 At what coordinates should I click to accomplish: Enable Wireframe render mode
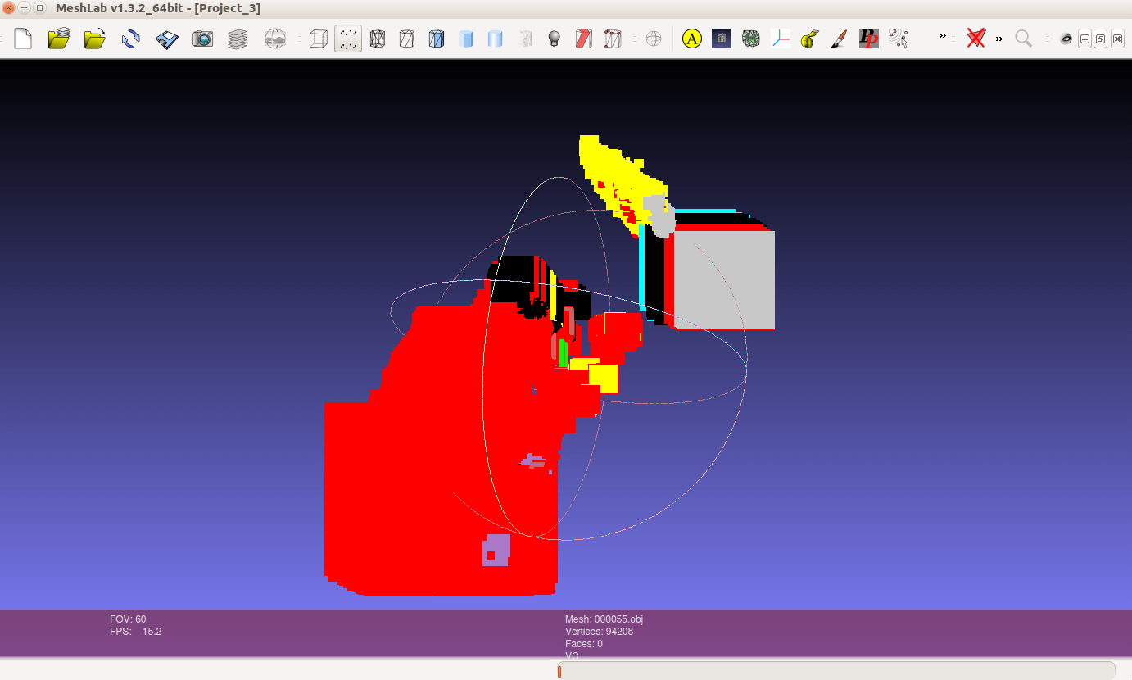coord(378,39)
